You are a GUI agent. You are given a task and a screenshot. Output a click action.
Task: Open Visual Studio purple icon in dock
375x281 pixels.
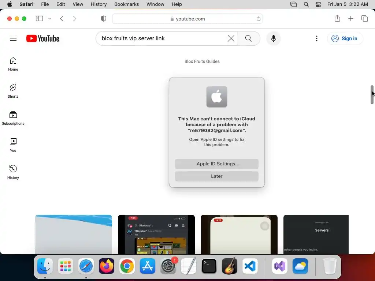click(x=279, y=266)
